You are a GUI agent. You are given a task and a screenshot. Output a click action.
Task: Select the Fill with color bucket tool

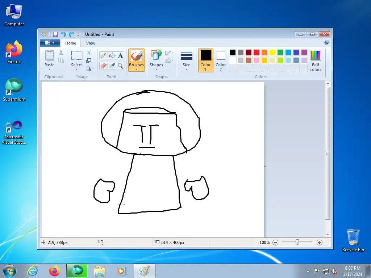112,55
